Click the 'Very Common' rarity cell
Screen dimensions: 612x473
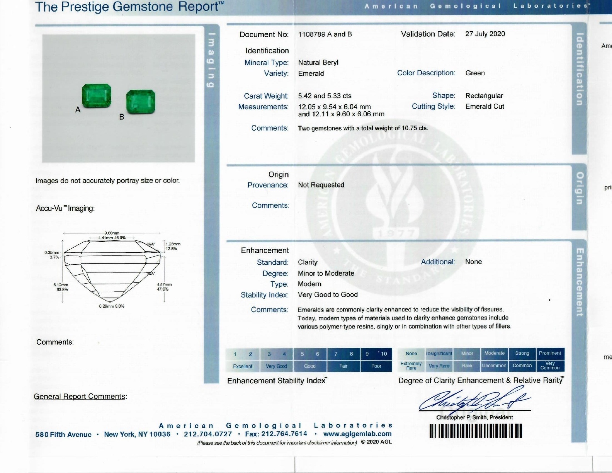pyautogui.click(x=550, y=366)
